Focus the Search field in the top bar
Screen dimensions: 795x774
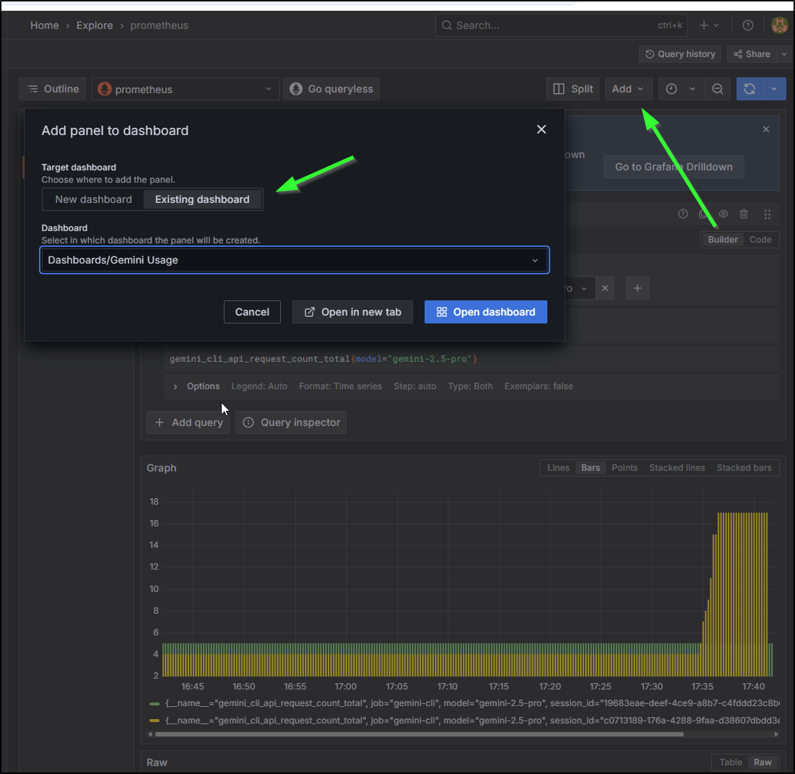click(x=561, y=25)
